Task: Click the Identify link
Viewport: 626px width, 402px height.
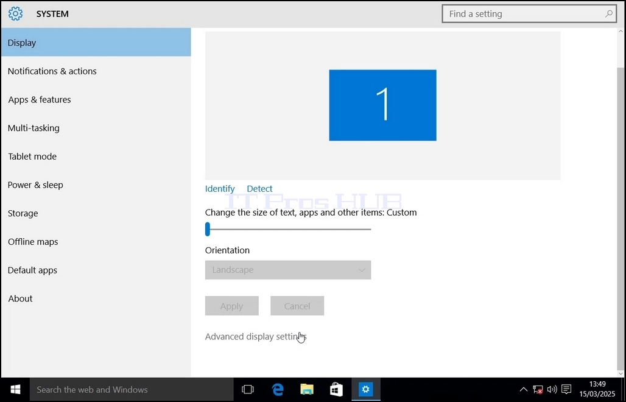Action: (220, 188)
